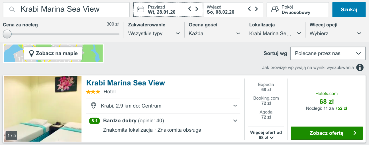Expand the Bardzo dobry reviews section

[x=235, y=121]
